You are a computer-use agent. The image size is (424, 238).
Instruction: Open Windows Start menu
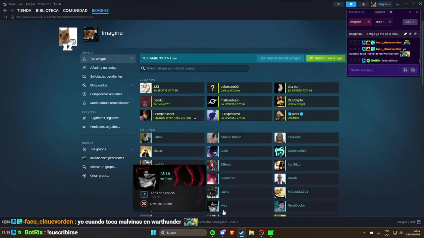(153, 233)
